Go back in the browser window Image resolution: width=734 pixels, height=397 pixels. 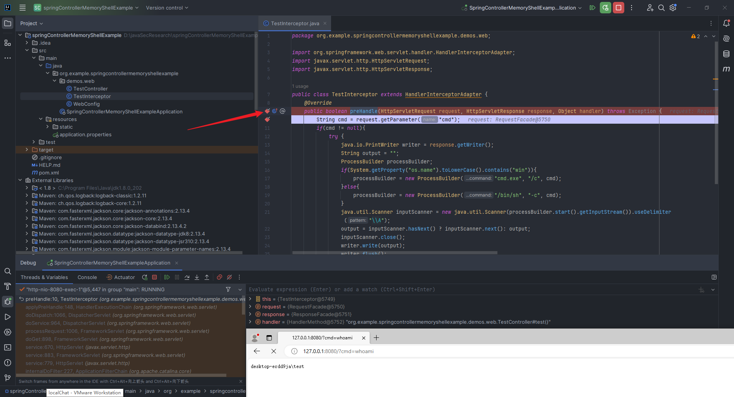[x=257, y=351]
